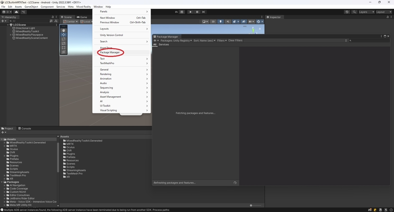394x212 pixels.
Task: Expand the MRTK folder in Project tree
Action: [x=5, y=146]
